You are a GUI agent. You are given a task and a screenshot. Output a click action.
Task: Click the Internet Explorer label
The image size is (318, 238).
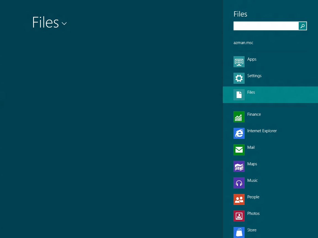[262, 131]
